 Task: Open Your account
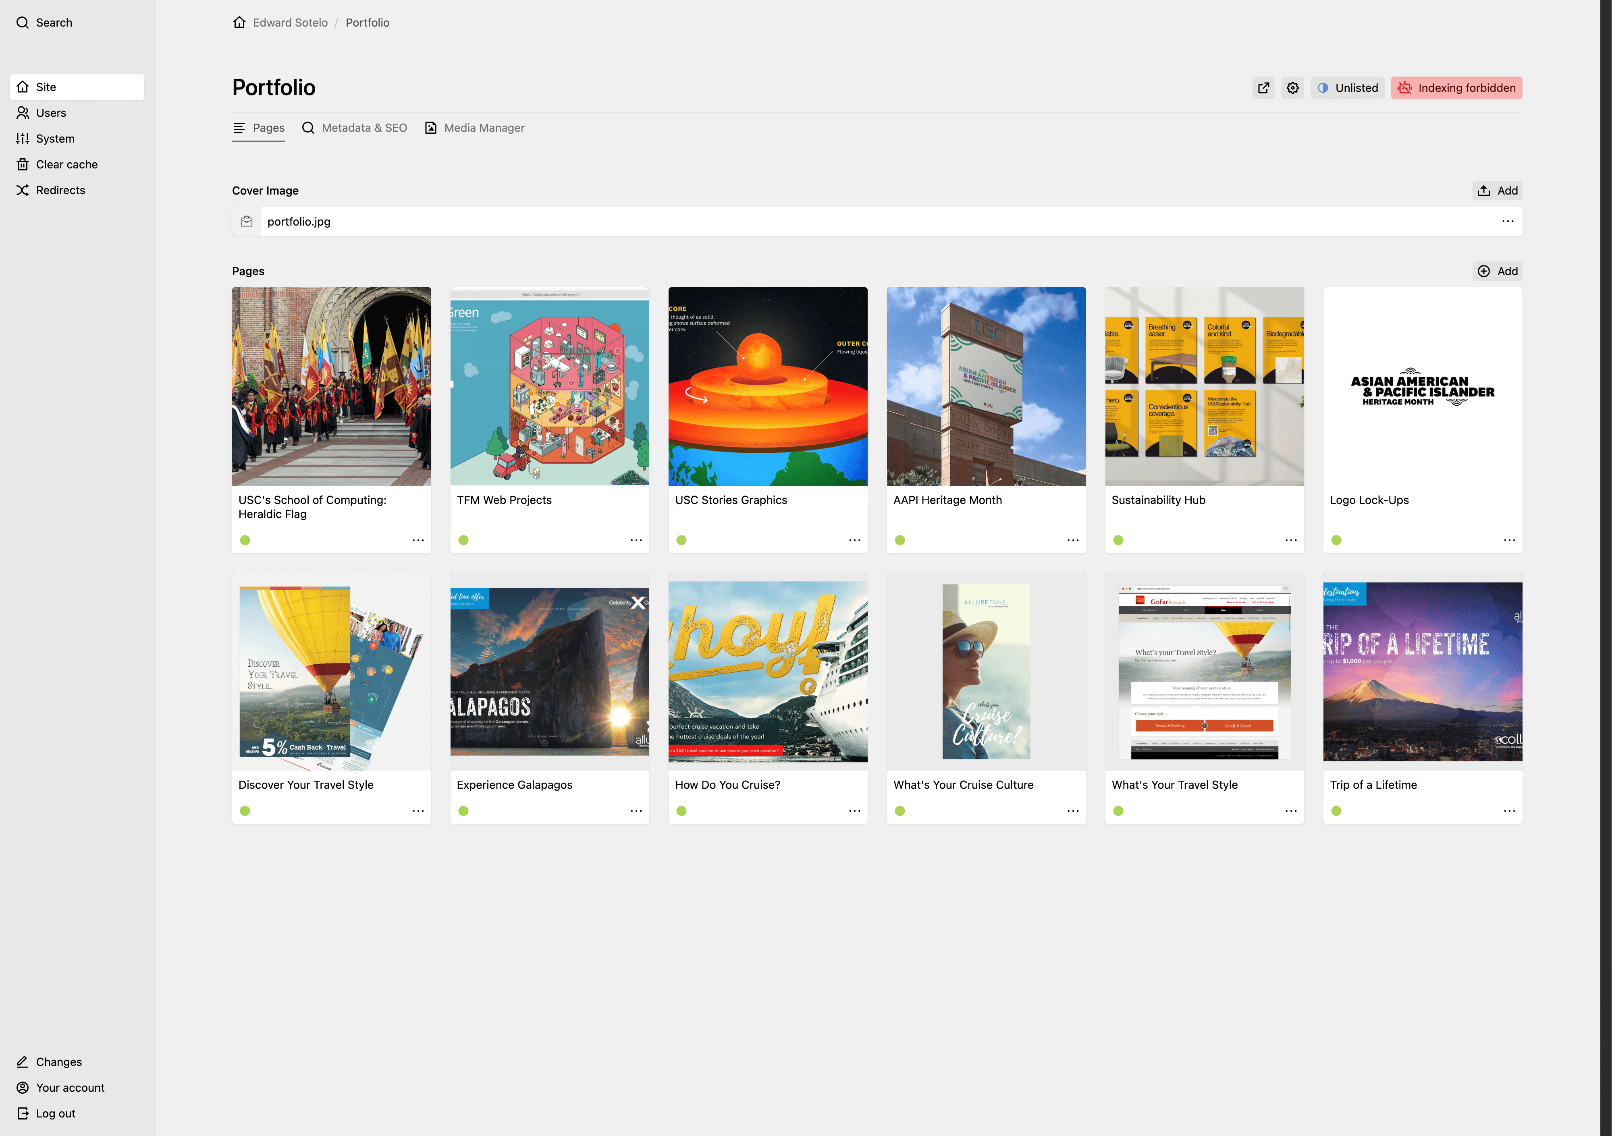tap(77, 1088)
